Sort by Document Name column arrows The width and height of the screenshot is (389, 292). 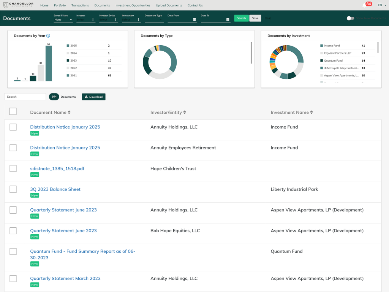point(69,112)
